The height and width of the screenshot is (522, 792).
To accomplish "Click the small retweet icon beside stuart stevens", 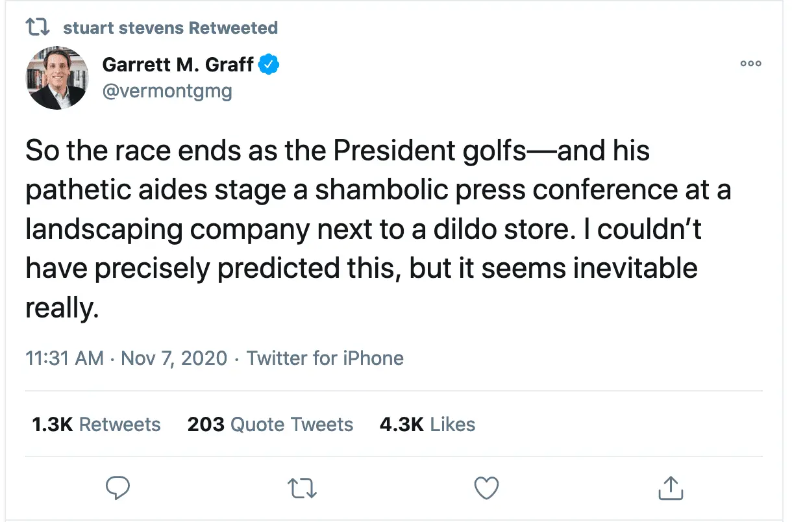I will tap(36, 28).
